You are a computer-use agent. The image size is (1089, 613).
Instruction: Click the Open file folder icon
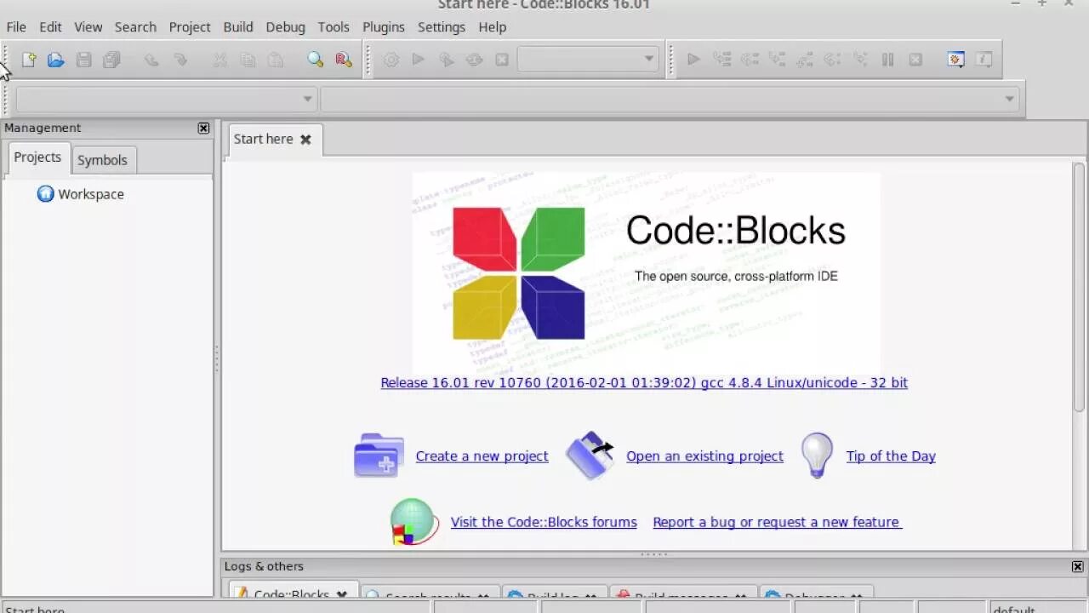click(56, 60)
